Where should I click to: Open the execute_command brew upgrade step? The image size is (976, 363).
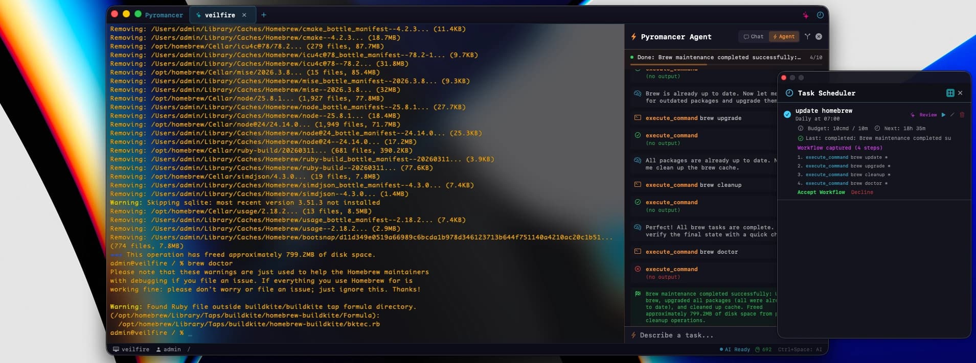coord(693,118)
